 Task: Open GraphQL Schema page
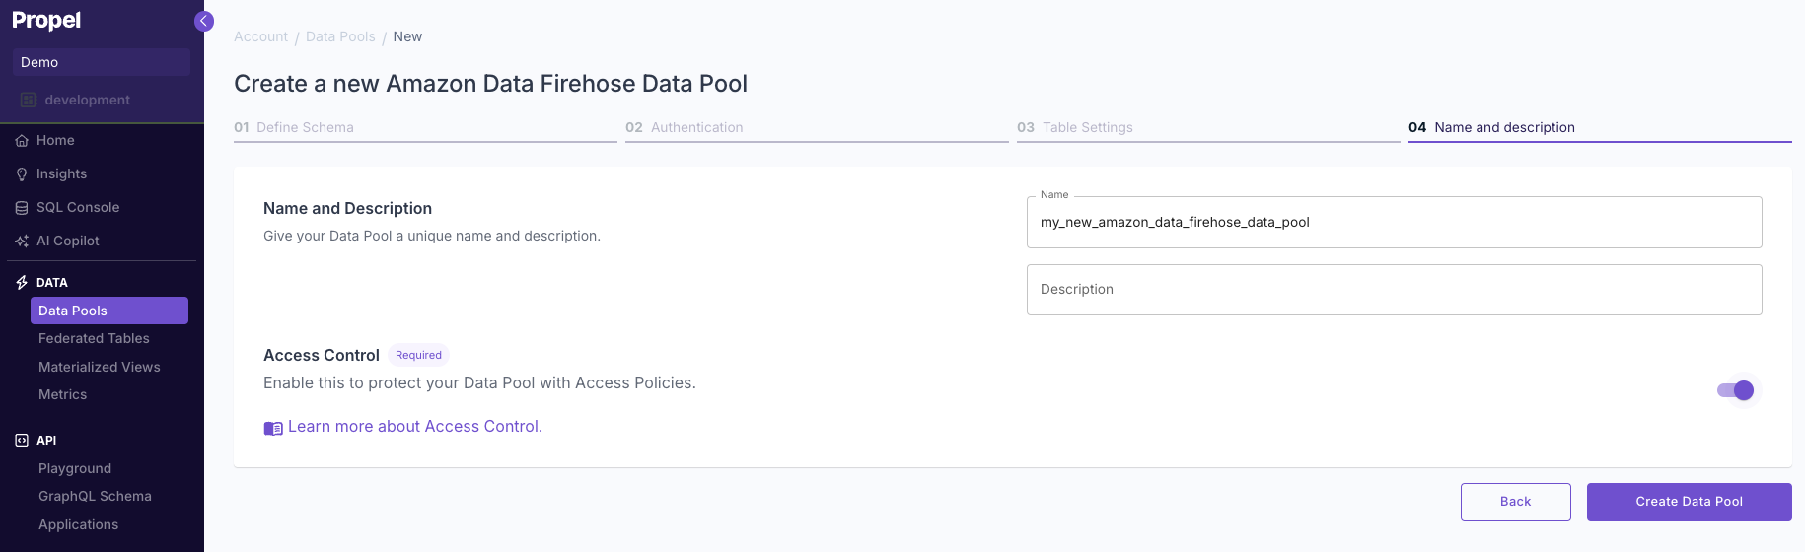(x=95, y=497)
